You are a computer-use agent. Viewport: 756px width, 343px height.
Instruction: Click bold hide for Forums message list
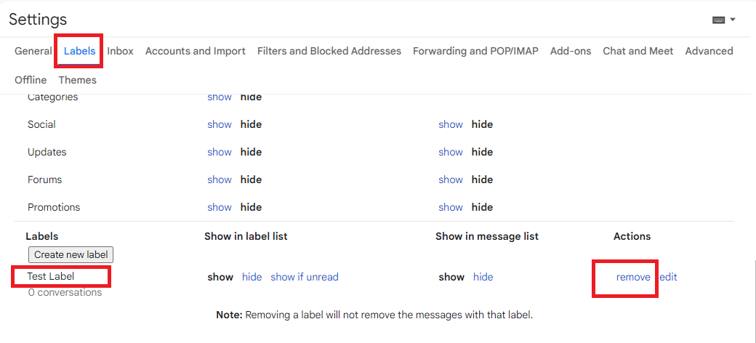482,179
